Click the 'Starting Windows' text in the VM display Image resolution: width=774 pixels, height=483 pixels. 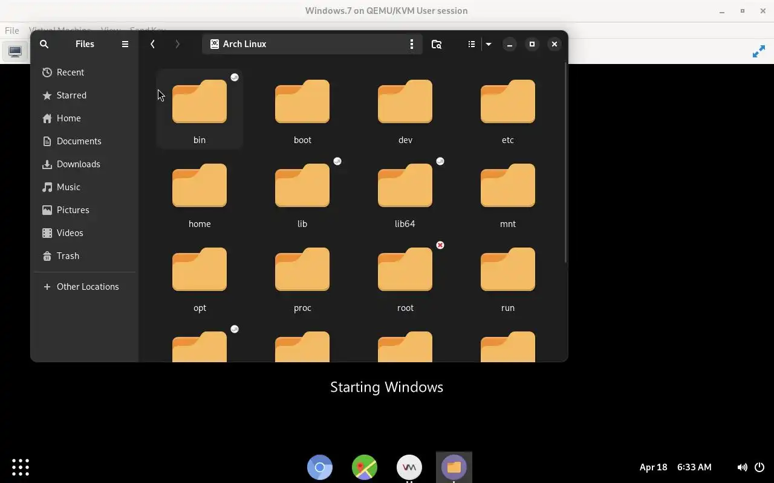[x=387, y=387]
